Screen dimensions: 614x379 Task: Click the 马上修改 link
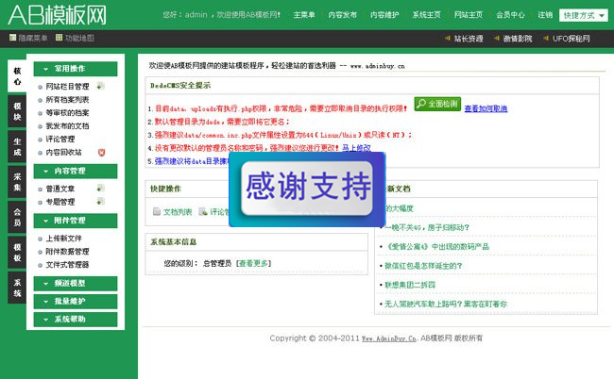coord(356,148)
